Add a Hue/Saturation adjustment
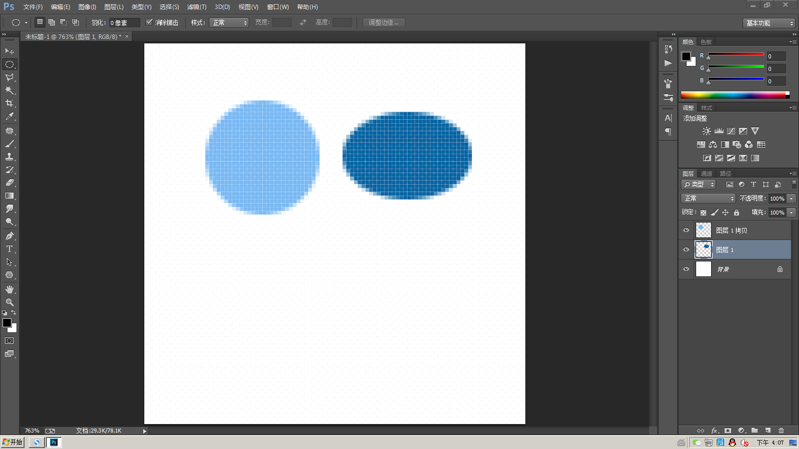This screenshot has width=799, height=449. click(701, 145)
